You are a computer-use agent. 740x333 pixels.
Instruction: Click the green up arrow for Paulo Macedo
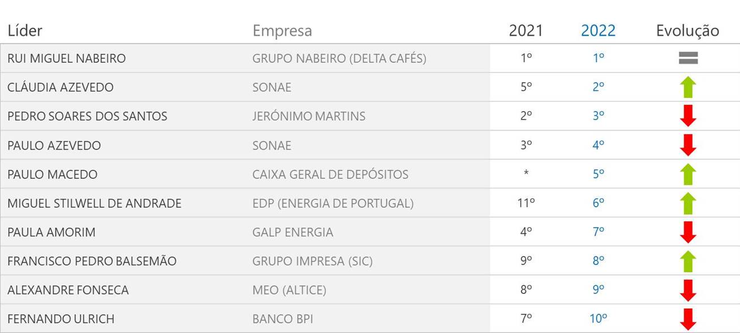point(688,174)
